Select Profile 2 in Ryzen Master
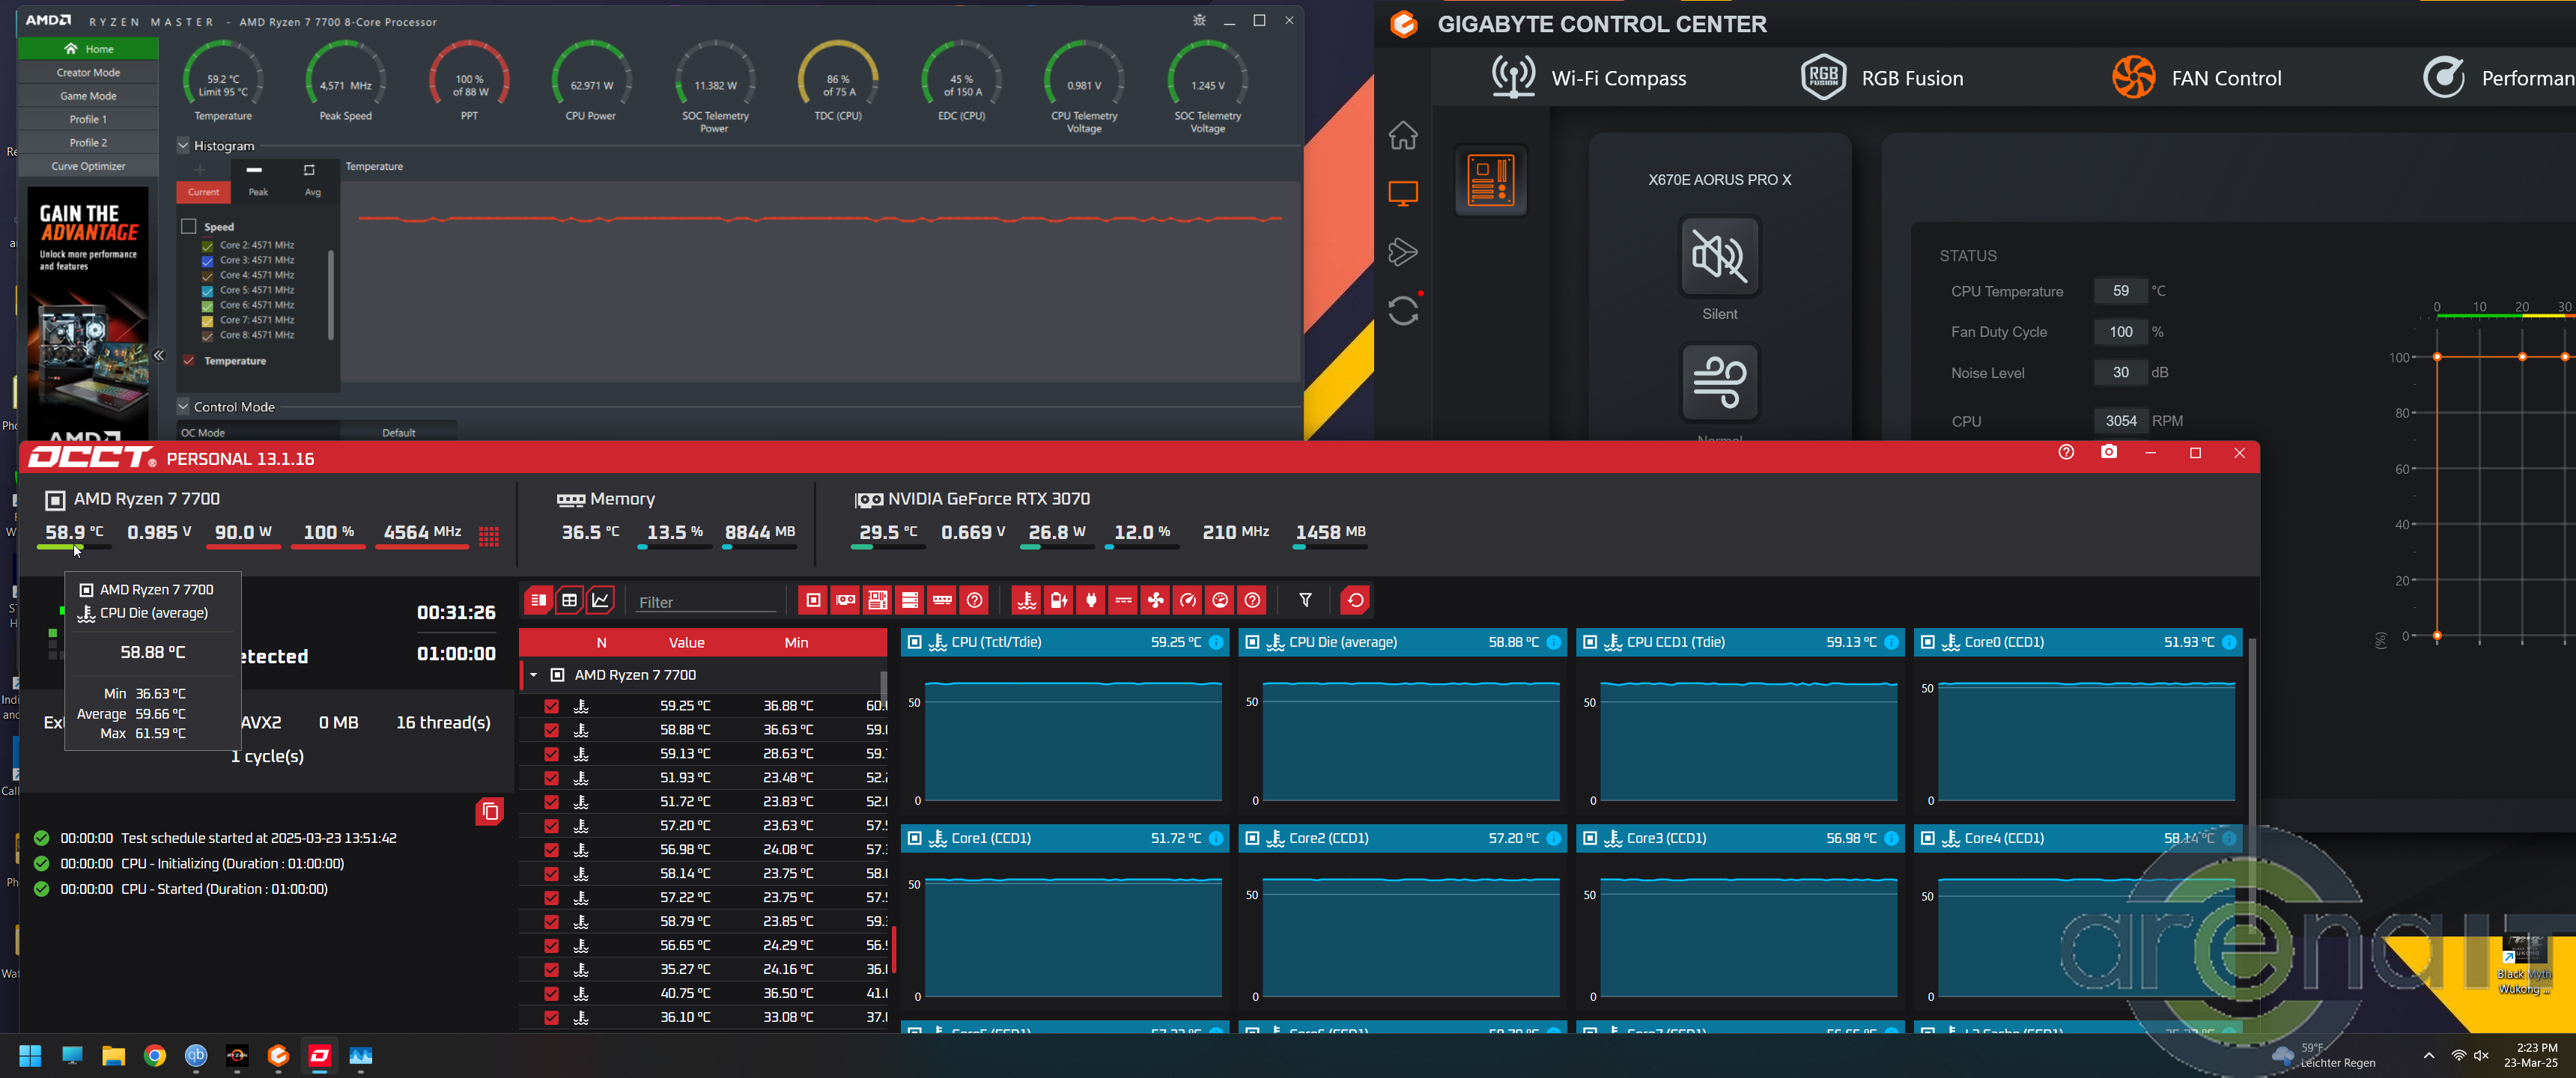2576x1078 pixels. coord(88,142)
